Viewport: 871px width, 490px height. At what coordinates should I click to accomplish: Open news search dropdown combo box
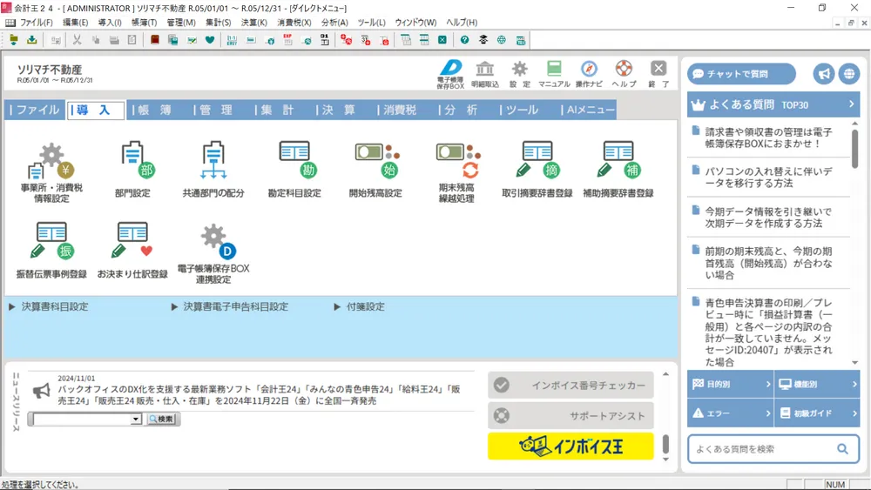(135, 420)
